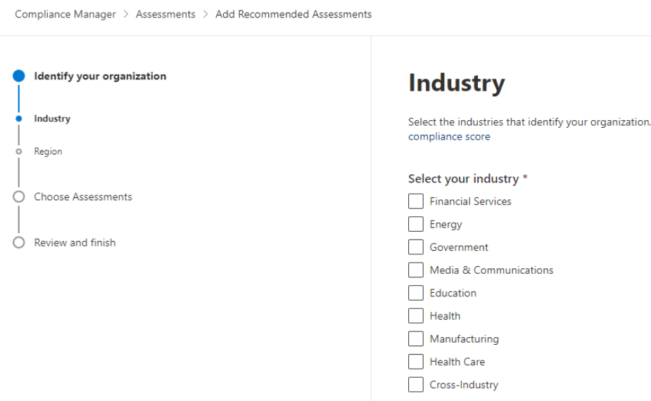Open the Review and finish step
The width and height of the screenshot is (651, 401).
pos(75,243)
